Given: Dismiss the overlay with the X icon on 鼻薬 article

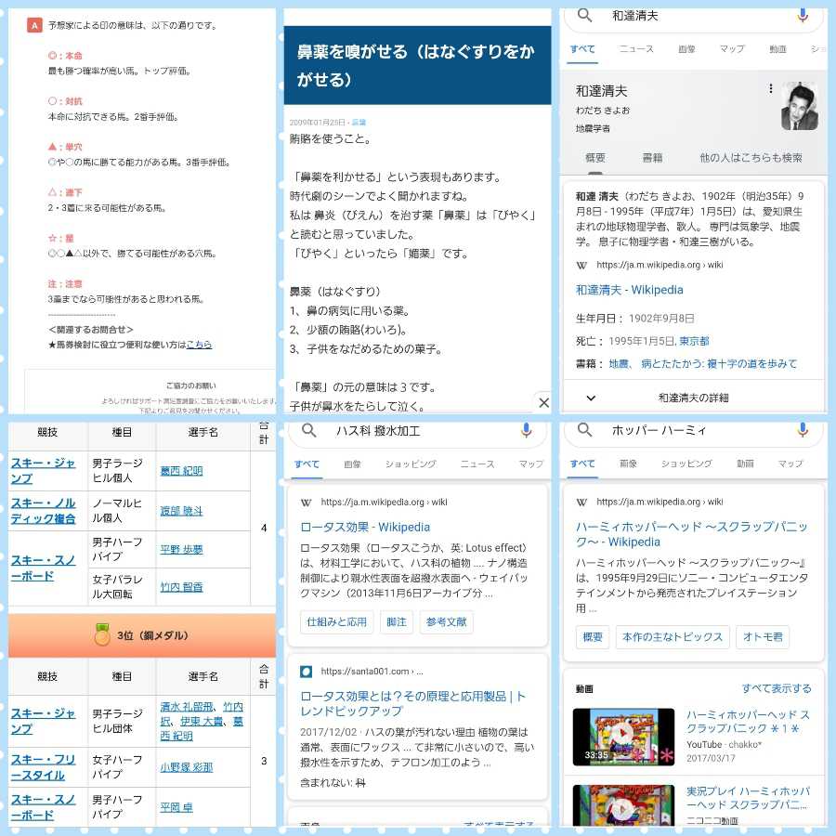Looking at the screenshot, I should click(543, 402).
